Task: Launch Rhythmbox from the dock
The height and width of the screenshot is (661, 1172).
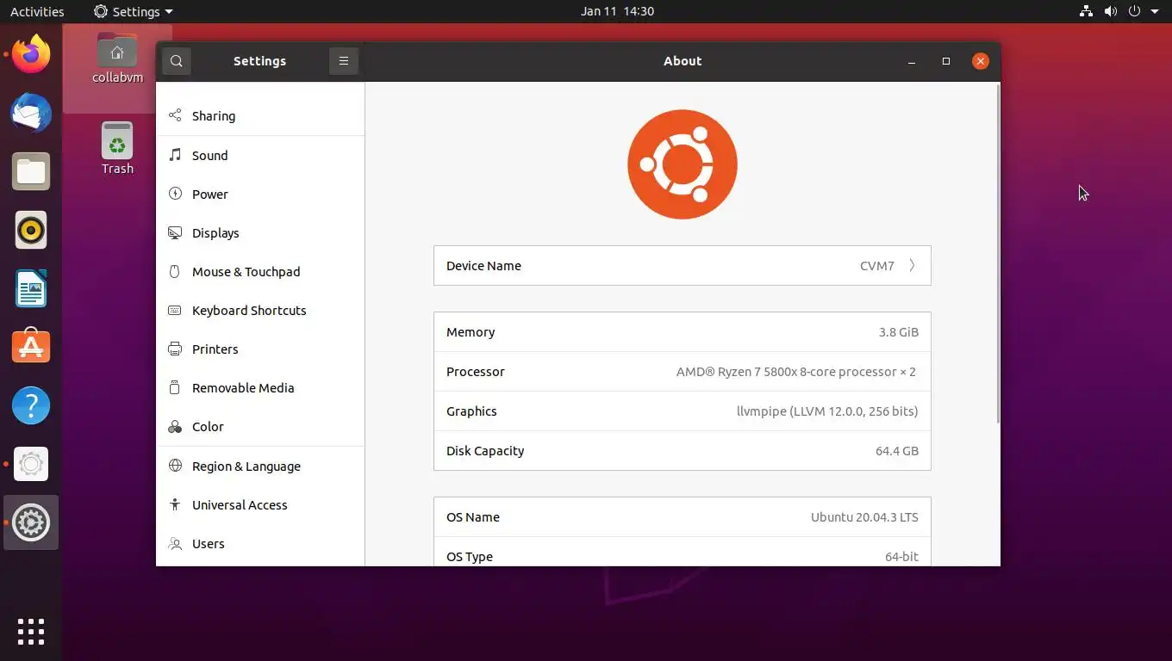Action: coord(31,230)
